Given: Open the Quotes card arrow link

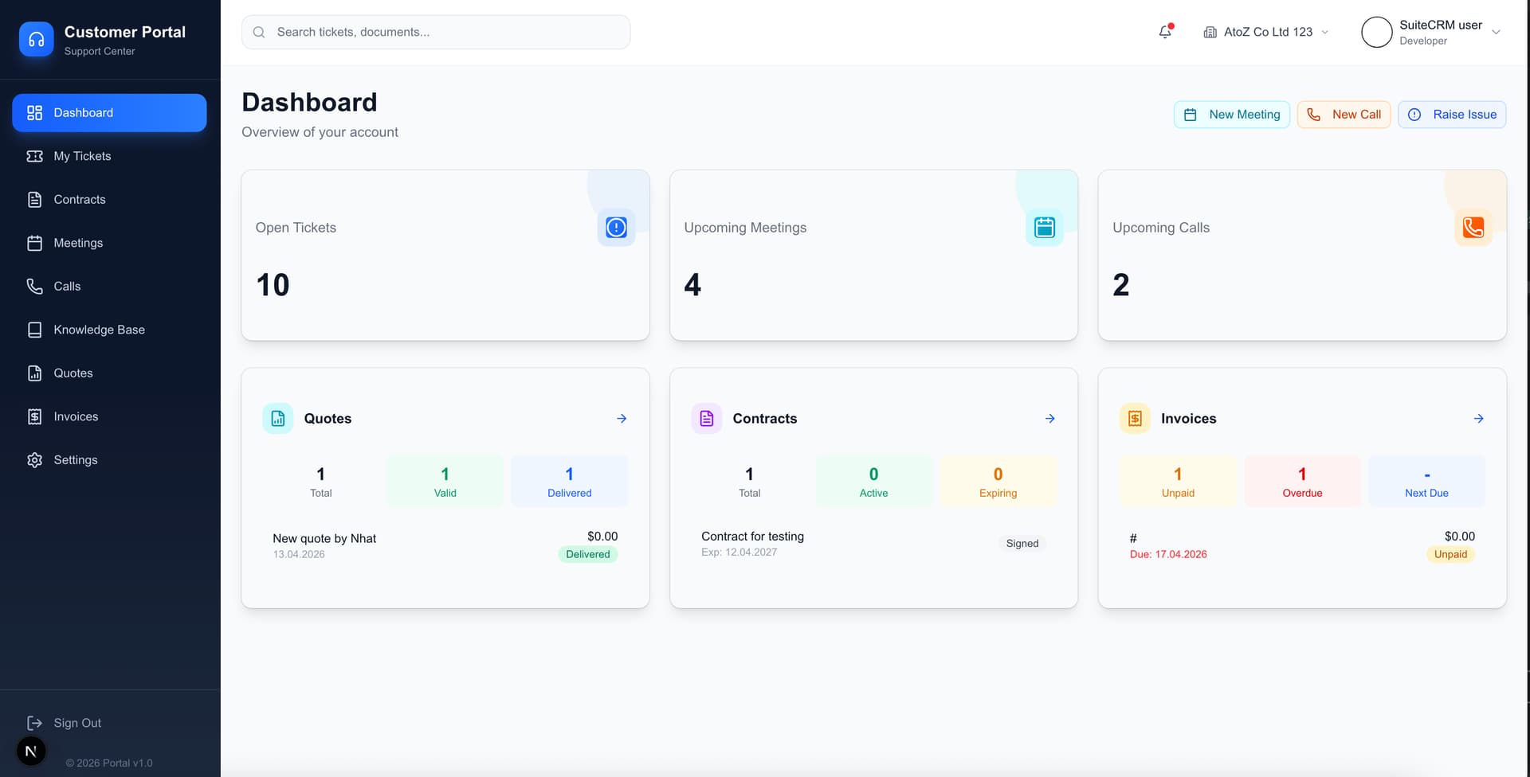Looking at the screenshot, I should (x=622, y=419).
